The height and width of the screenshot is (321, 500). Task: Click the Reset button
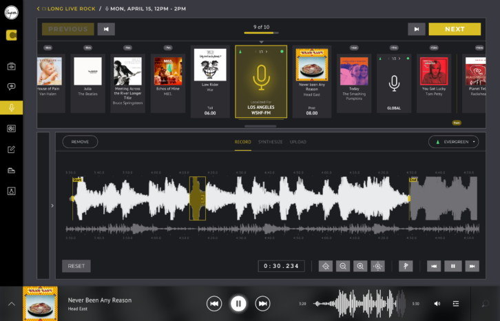[76, 266]
